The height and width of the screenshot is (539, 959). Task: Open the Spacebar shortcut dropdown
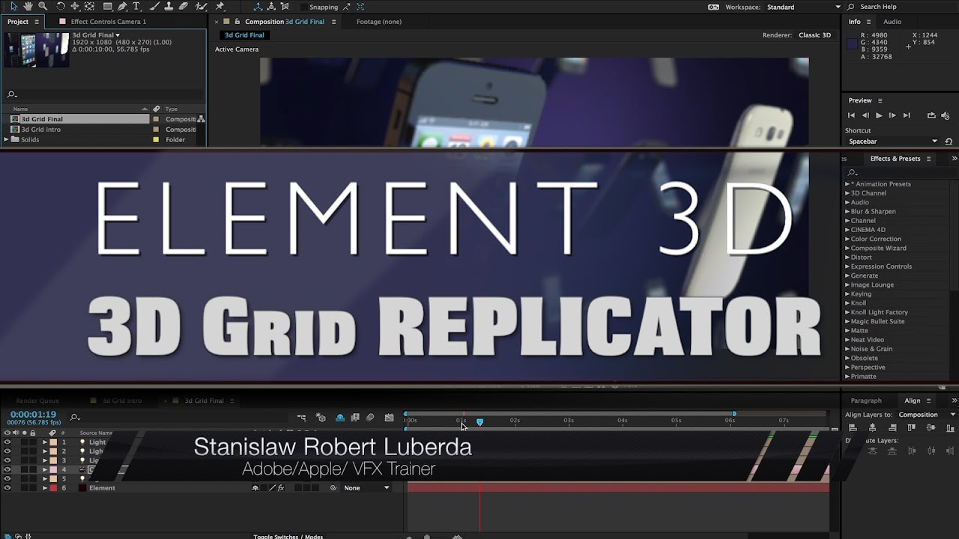point(893,141)
